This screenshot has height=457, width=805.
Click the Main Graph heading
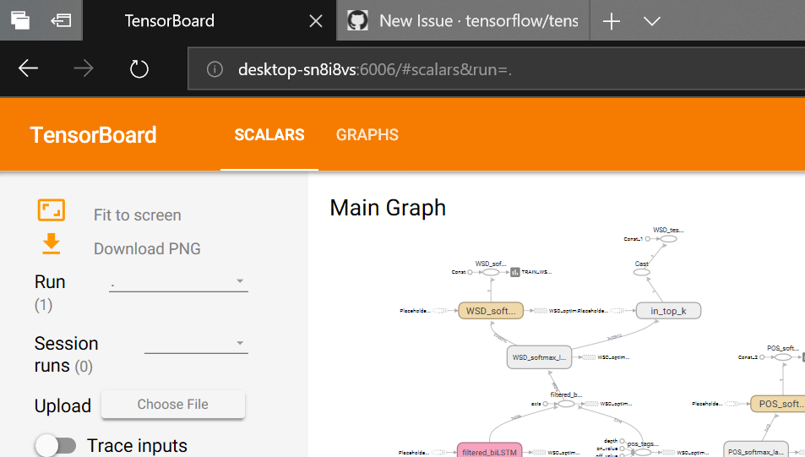tap(388, 208)
